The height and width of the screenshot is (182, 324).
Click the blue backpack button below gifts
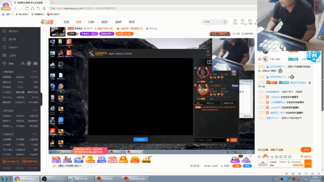(x=248, y=166)
